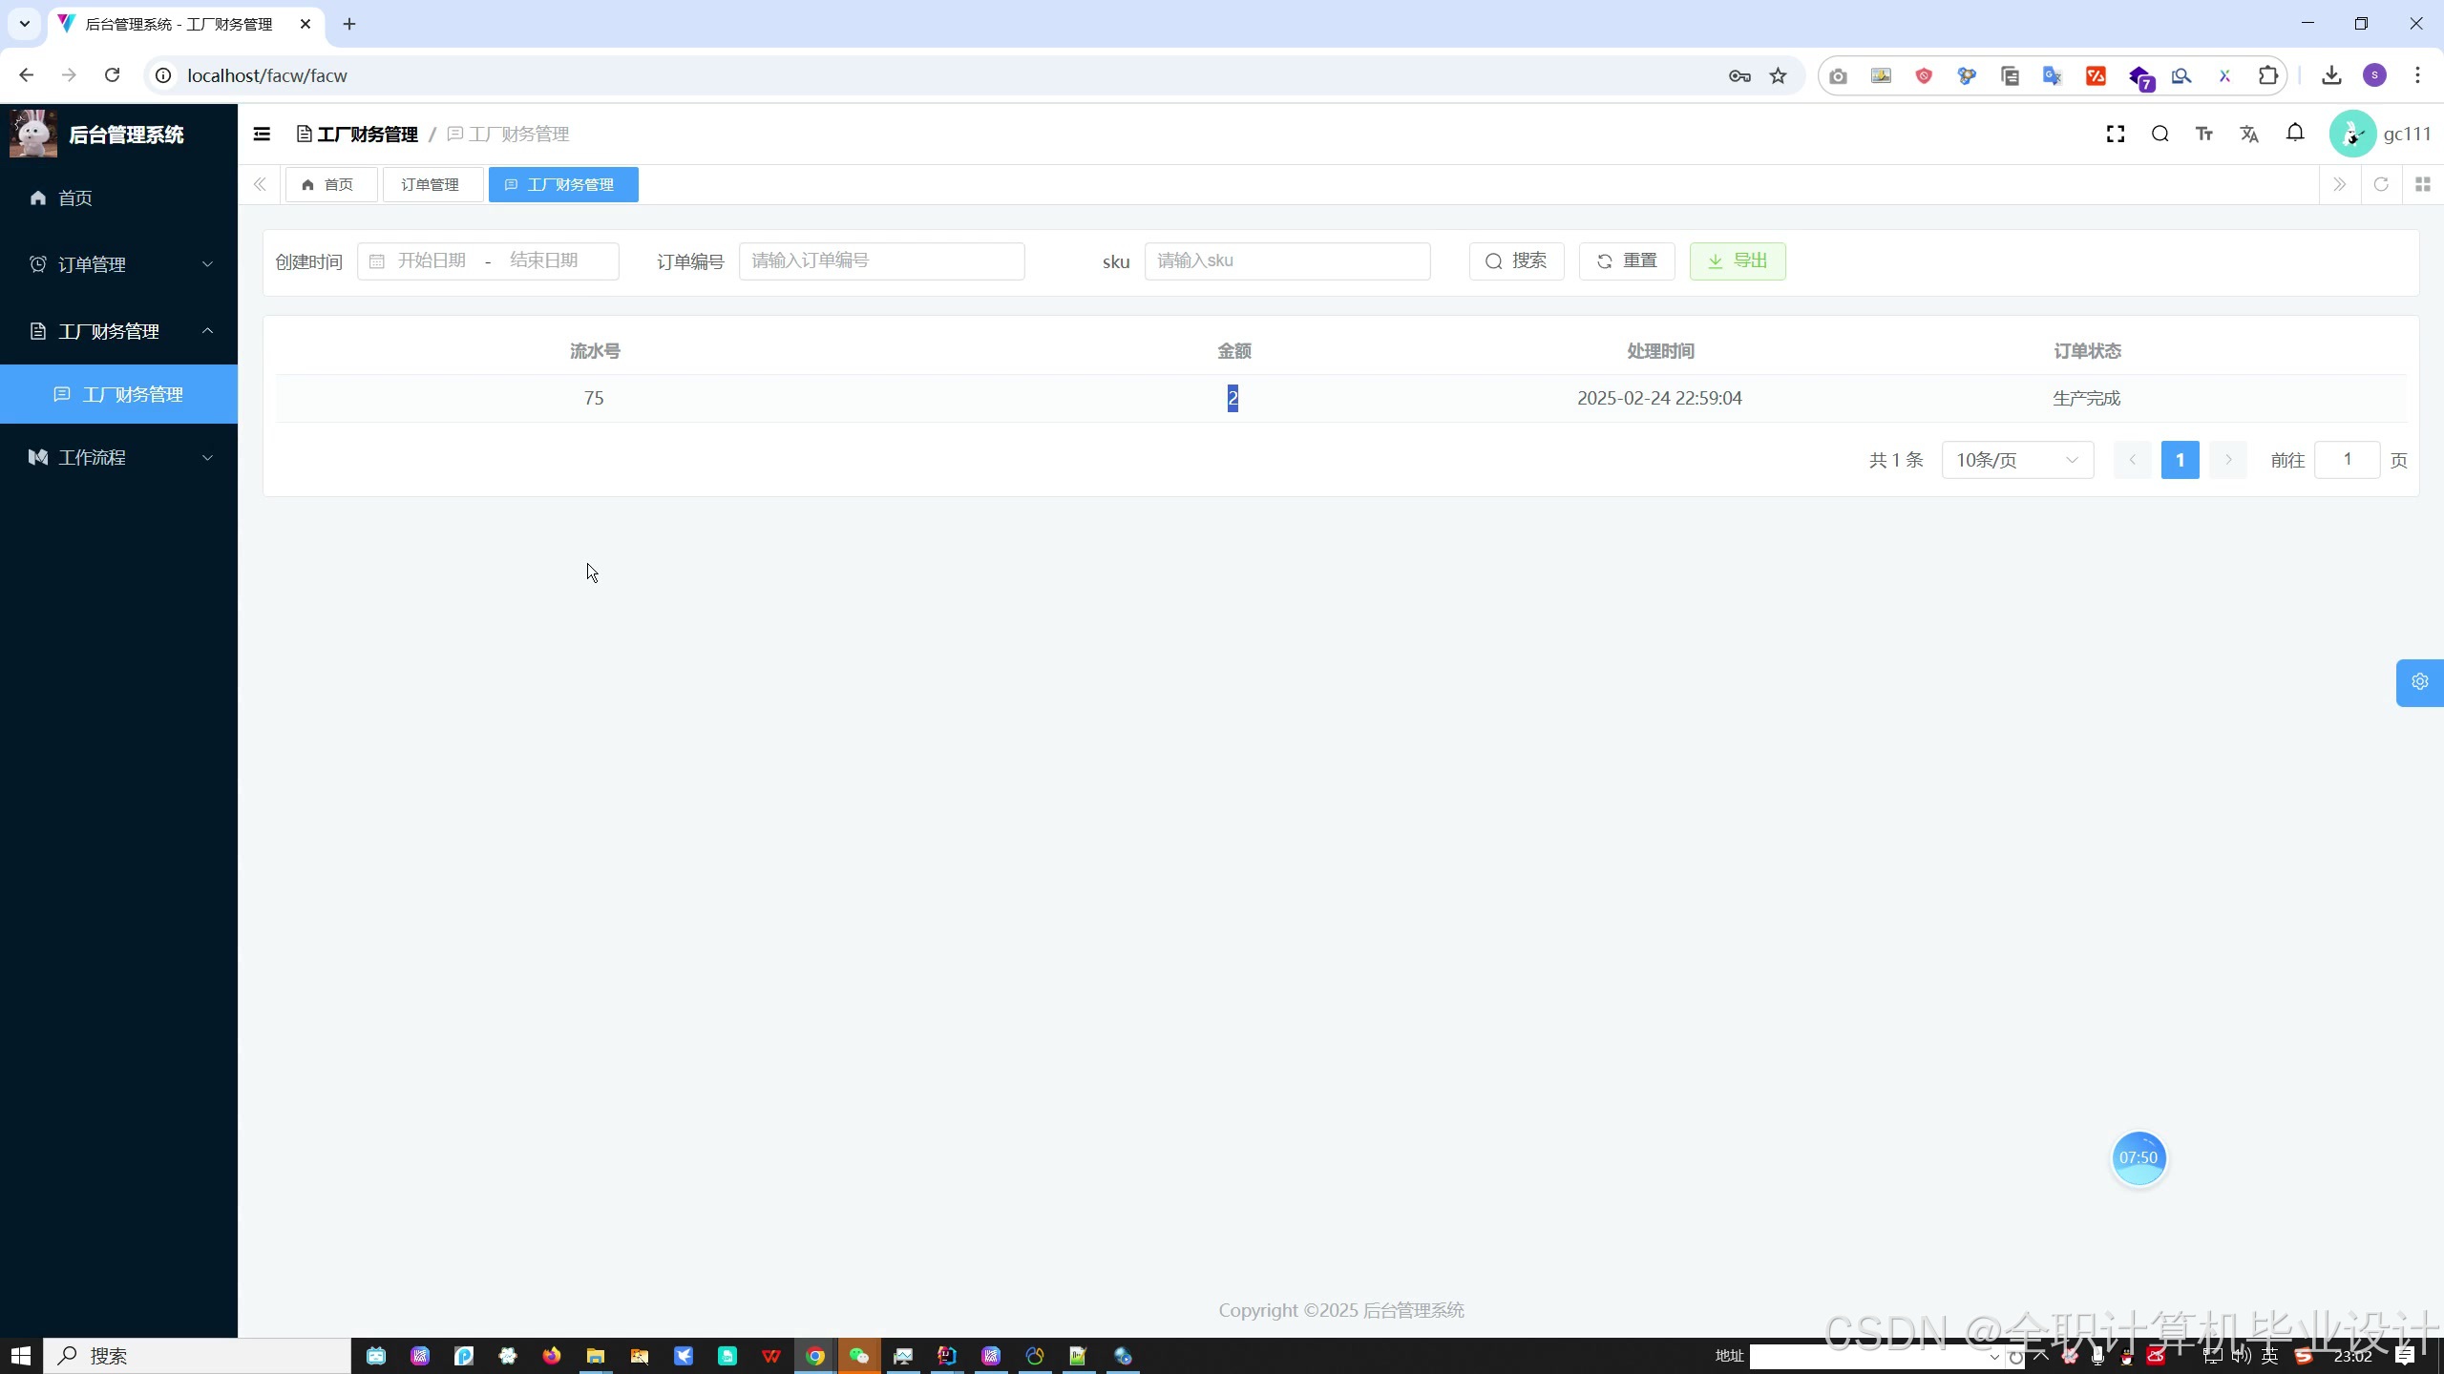Collapse the 工厂财务管理 sidebar group
Image resolution: width=2444 pixels, height=1374 pixels.
click(x=118, y=331)
